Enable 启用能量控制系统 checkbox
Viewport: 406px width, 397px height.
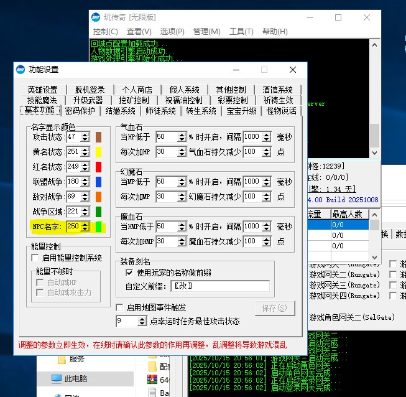(35, 258)
